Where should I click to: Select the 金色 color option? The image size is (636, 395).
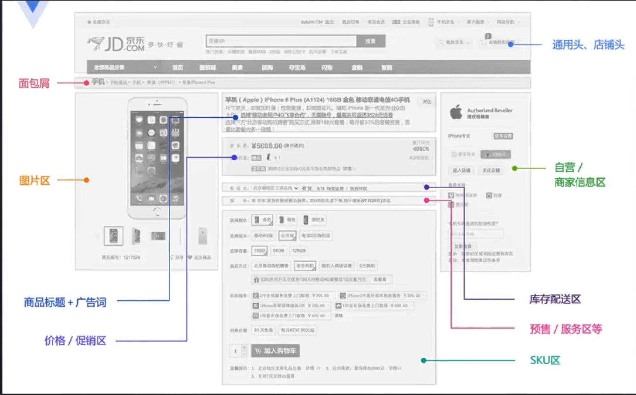[x=262, y=220]
